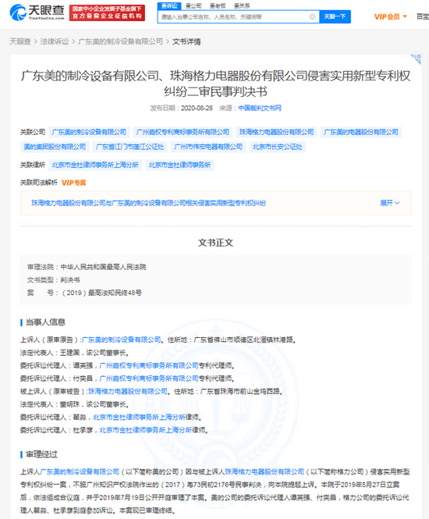The width and height of the screenshot is (429, 519).
Task: Open the 北京市金杜律师事务所 law firm tag
Action: pos(179,165)
